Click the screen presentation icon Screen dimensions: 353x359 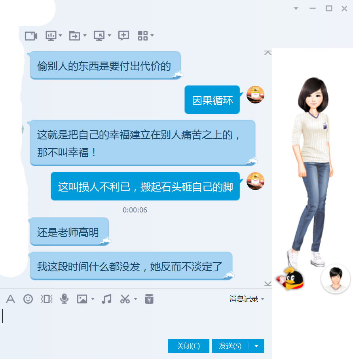[51, 36]
